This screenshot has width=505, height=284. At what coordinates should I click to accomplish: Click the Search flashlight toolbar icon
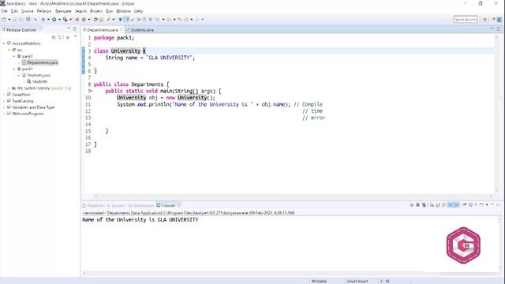[108, 20]
